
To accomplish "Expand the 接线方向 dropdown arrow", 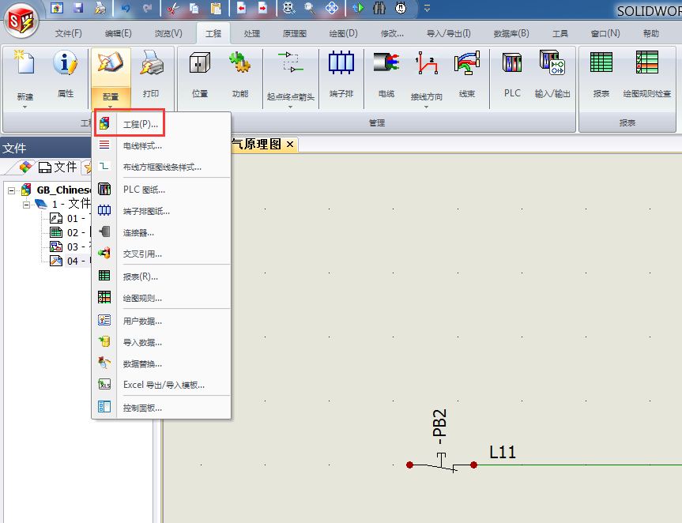I will 426,107.
